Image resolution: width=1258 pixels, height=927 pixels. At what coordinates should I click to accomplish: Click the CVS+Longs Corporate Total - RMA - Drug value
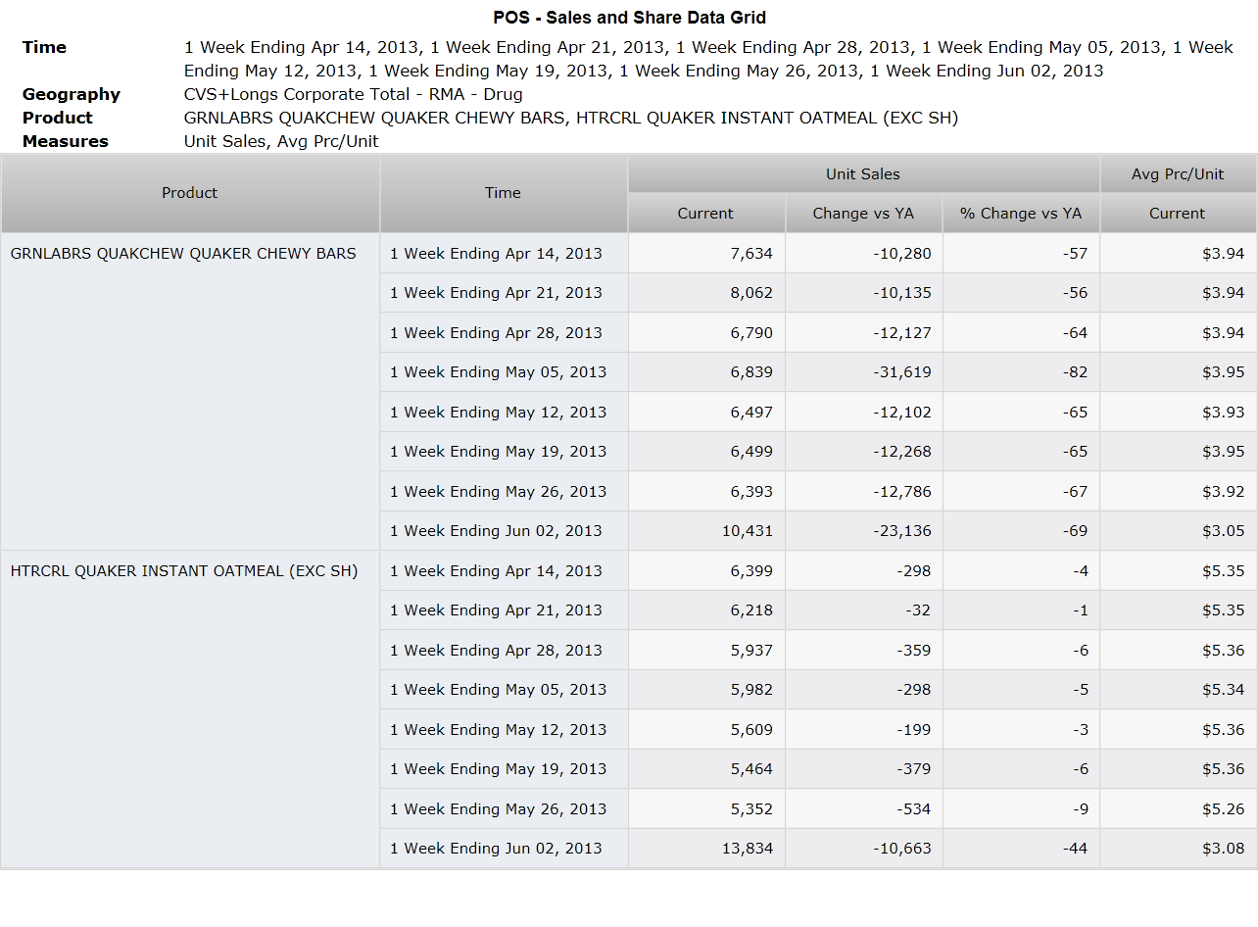click(x=354, y=94)
